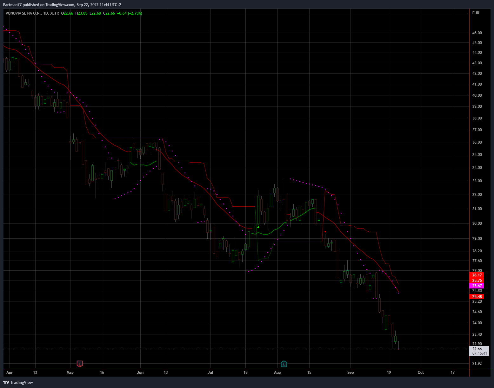Click the 30.00 price axis label

pyautogui.click(x=477, y=223)
